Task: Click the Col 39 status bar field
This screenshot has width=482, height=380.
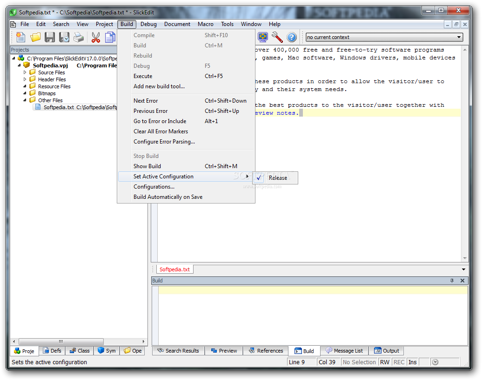Action: [x=328, y=362]
